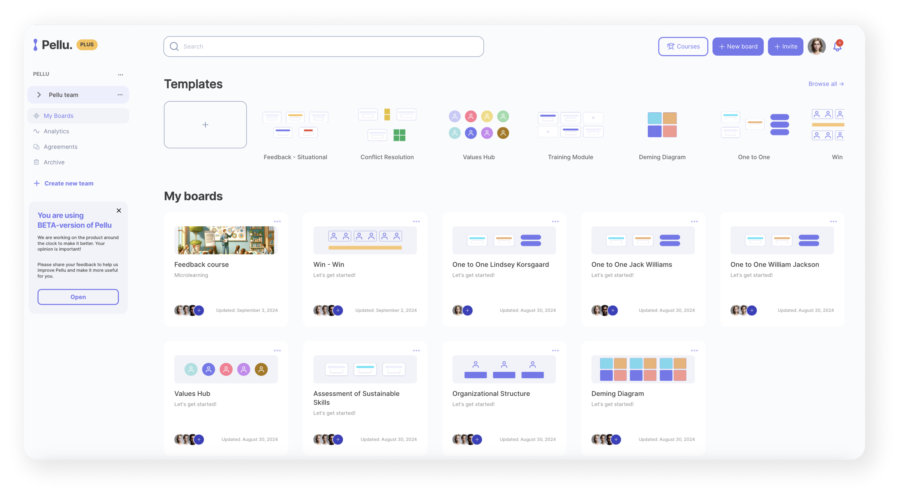Expand the Pellu team chevron
Viewport: 899px width, 494px height.
pyautogui.click(x=39, y=95)
